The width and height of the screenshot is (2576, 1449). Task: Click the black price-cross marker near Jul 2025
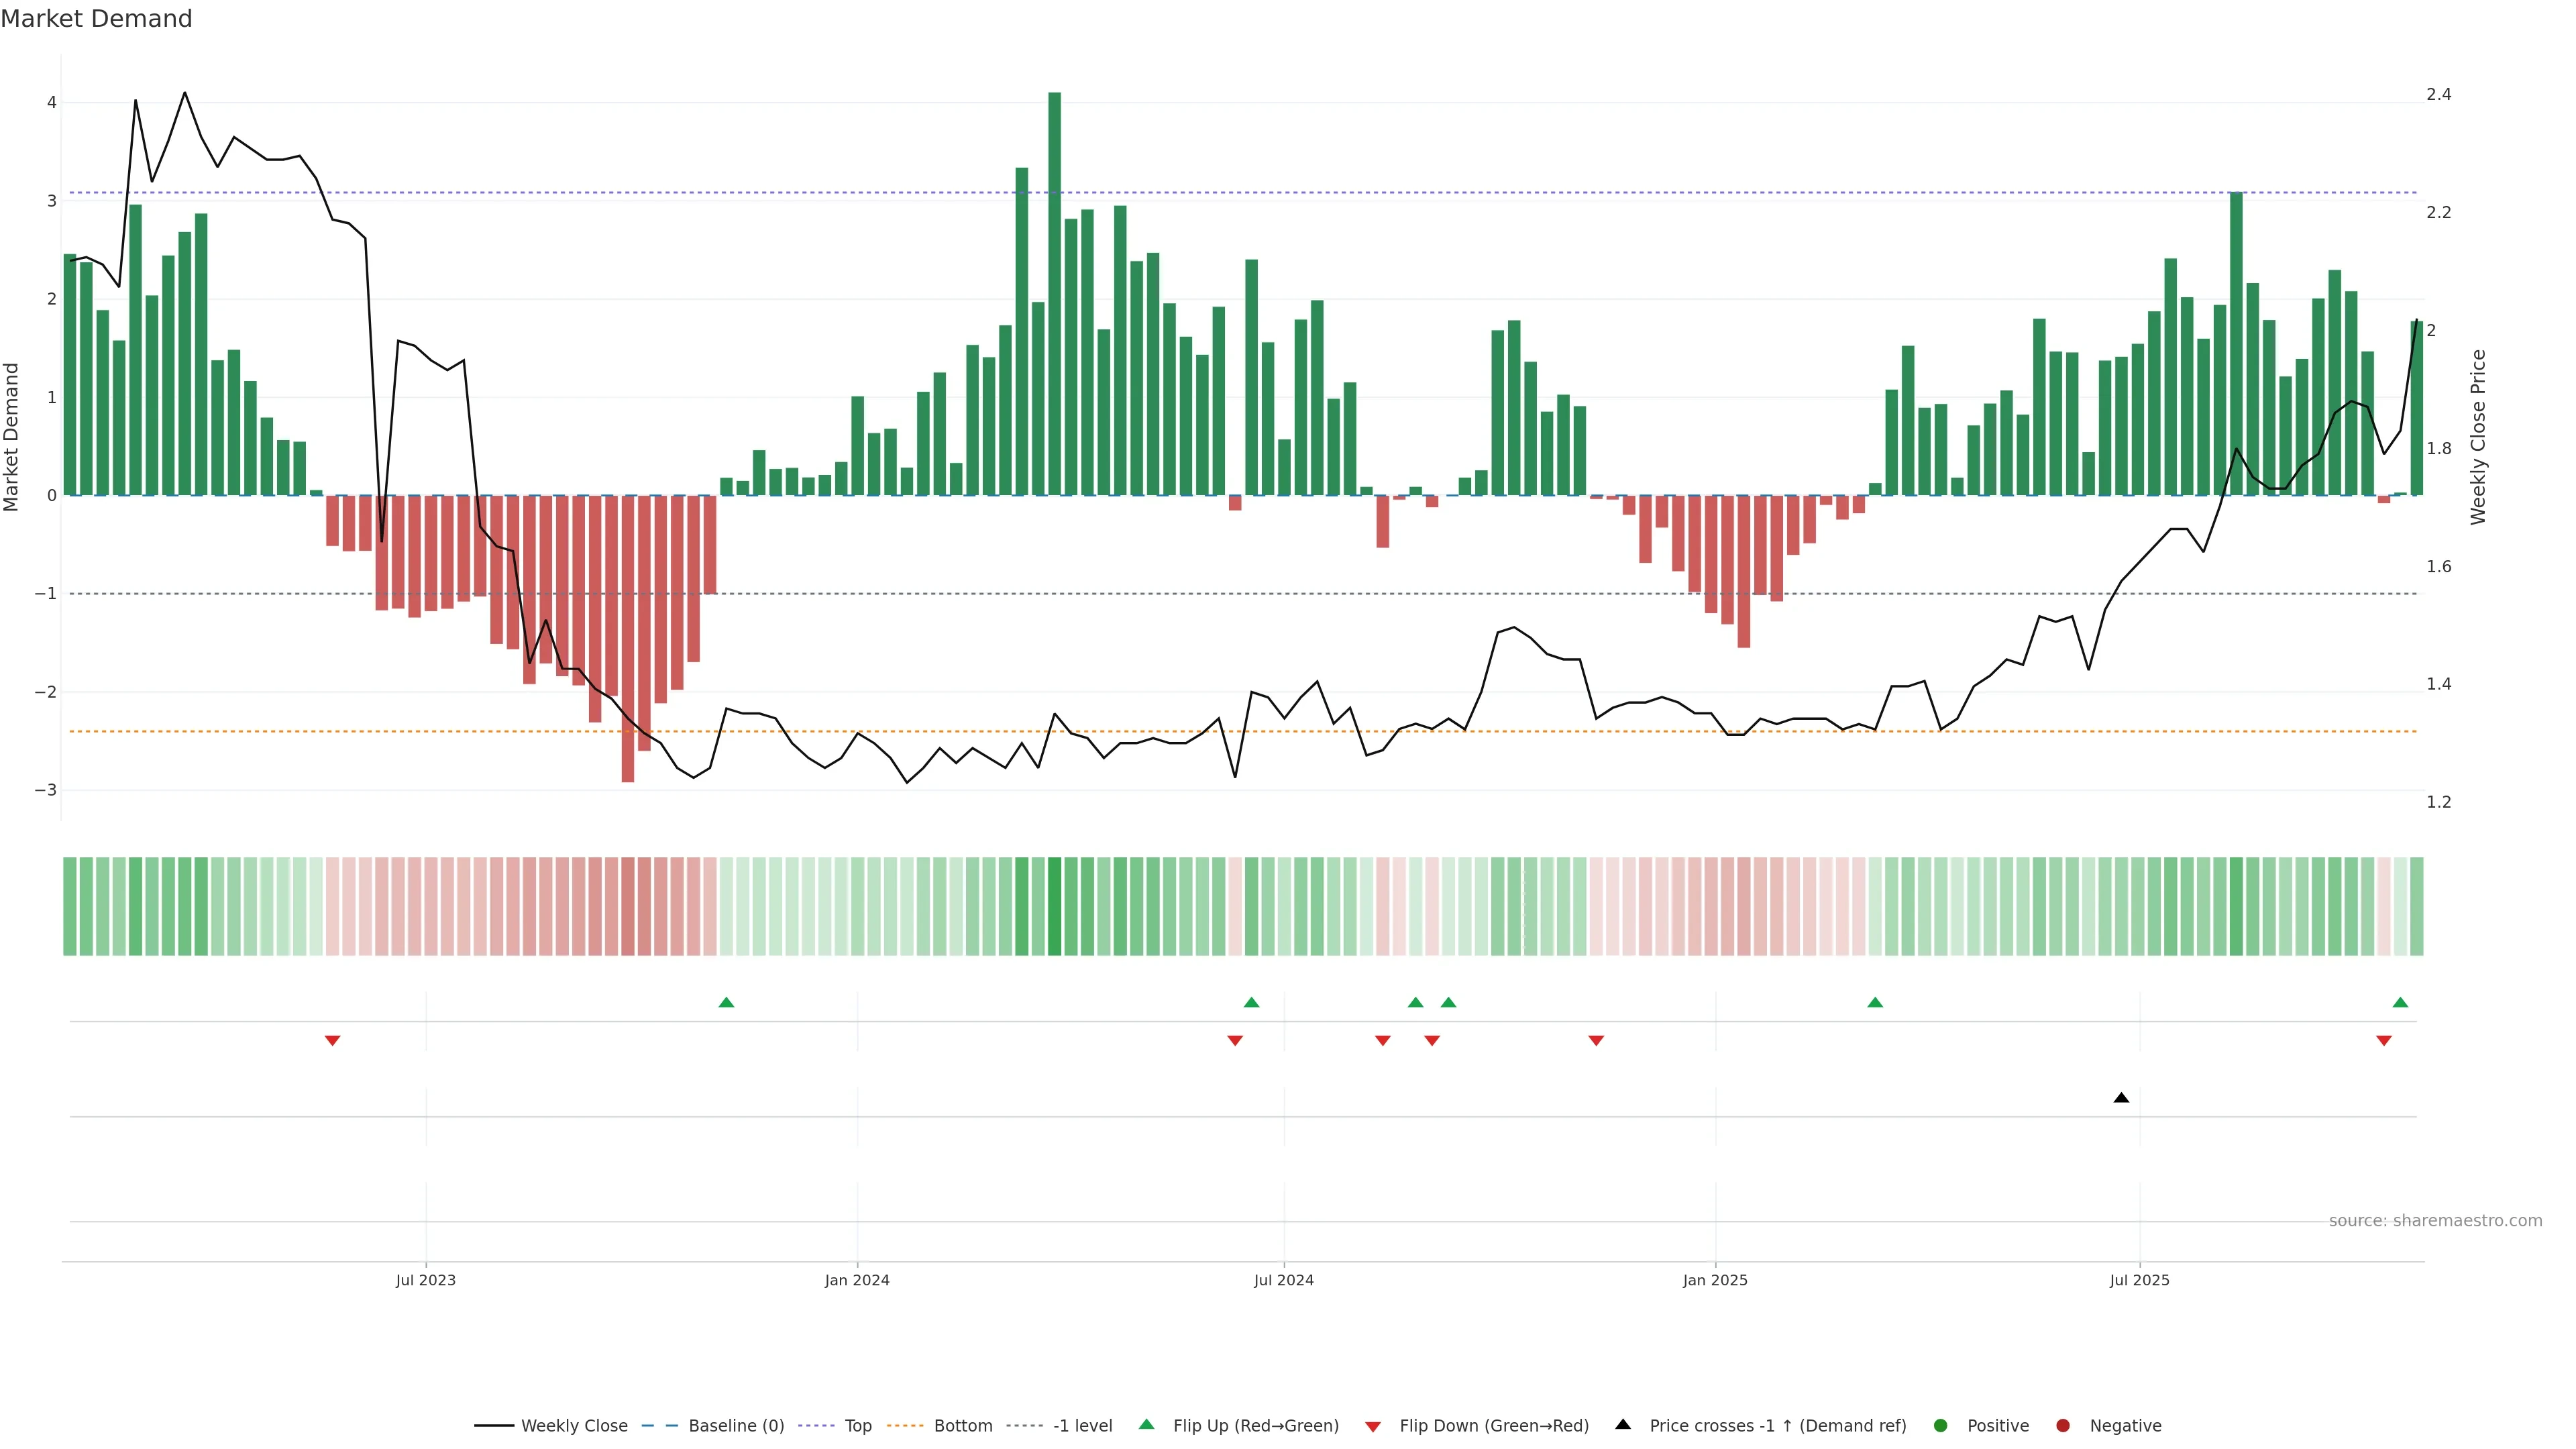tap(2121, 1098)
